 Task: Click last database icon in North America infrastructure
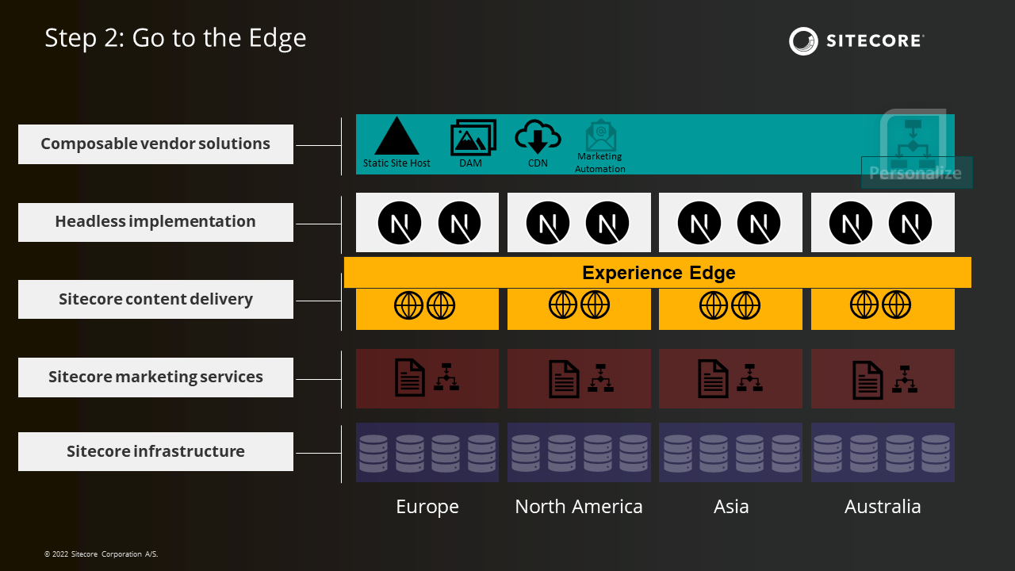634,453
